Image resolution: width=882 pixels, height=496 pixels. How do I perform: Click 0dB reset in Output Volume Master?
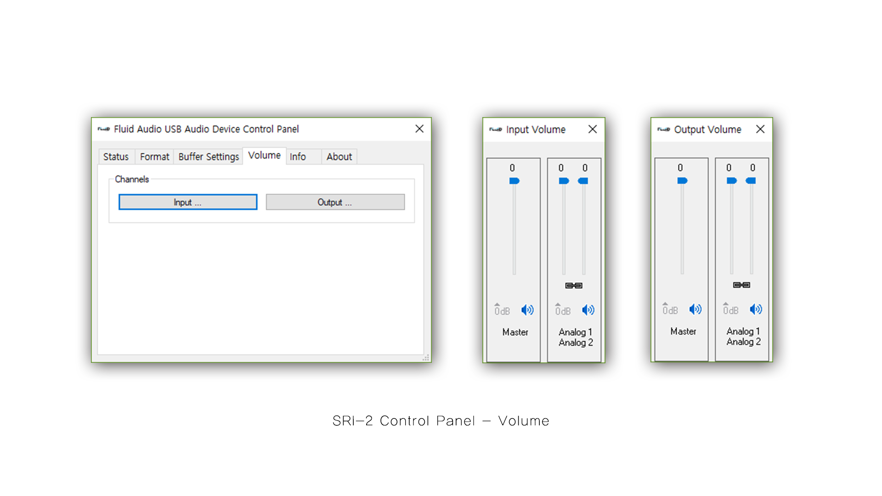[670, 310]
